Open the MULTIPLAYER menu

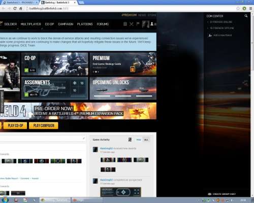tap(31, 24)
